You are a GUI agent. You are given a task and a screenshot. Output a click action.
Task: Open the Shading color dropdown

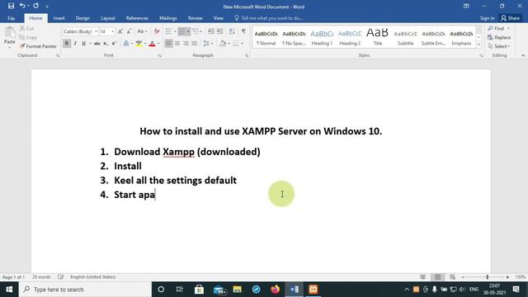click(x=229, y=44)
